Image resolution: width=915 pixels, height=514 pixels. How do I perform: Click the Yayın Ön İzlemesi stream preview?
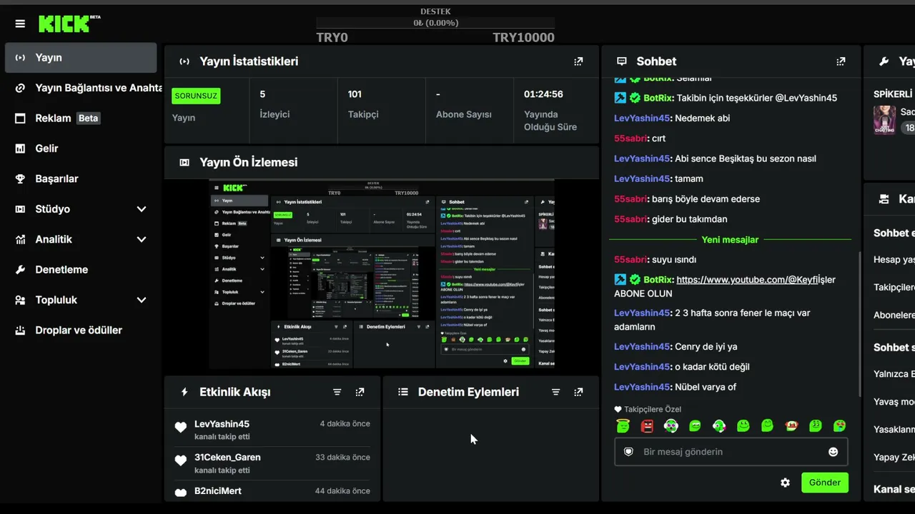point(382,274)
